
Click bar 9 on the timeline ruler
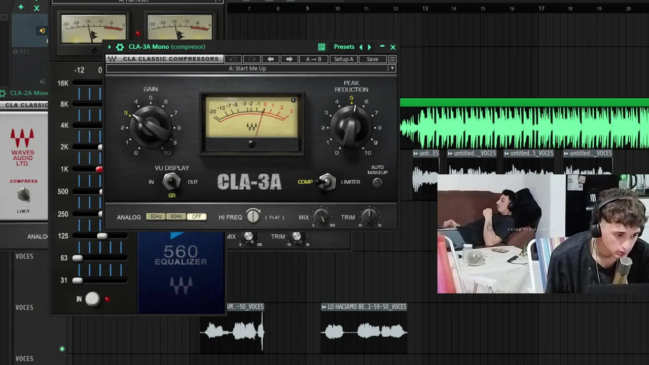point(307,8)
